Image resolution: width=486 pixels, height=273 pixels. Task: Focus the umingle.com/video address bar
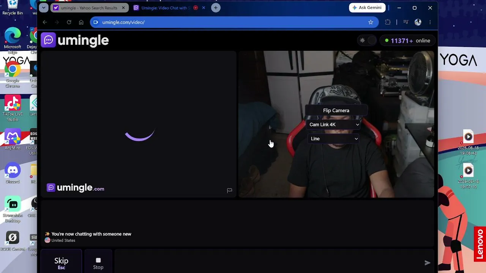pos(234,22)
